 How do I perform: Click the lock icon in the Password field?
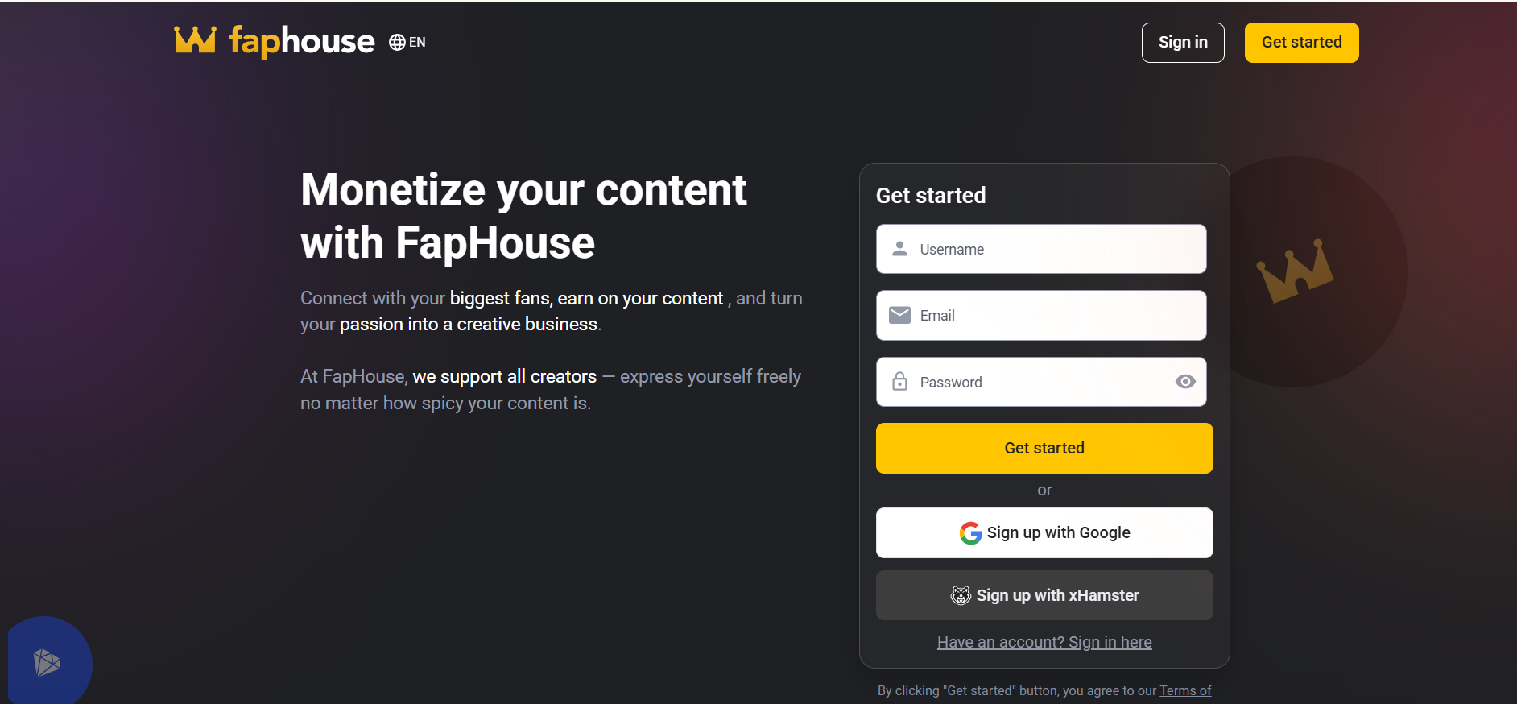(x=899, y=382)
